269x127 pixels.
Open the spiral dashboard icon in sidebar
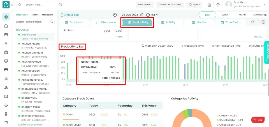click(6, 17)
